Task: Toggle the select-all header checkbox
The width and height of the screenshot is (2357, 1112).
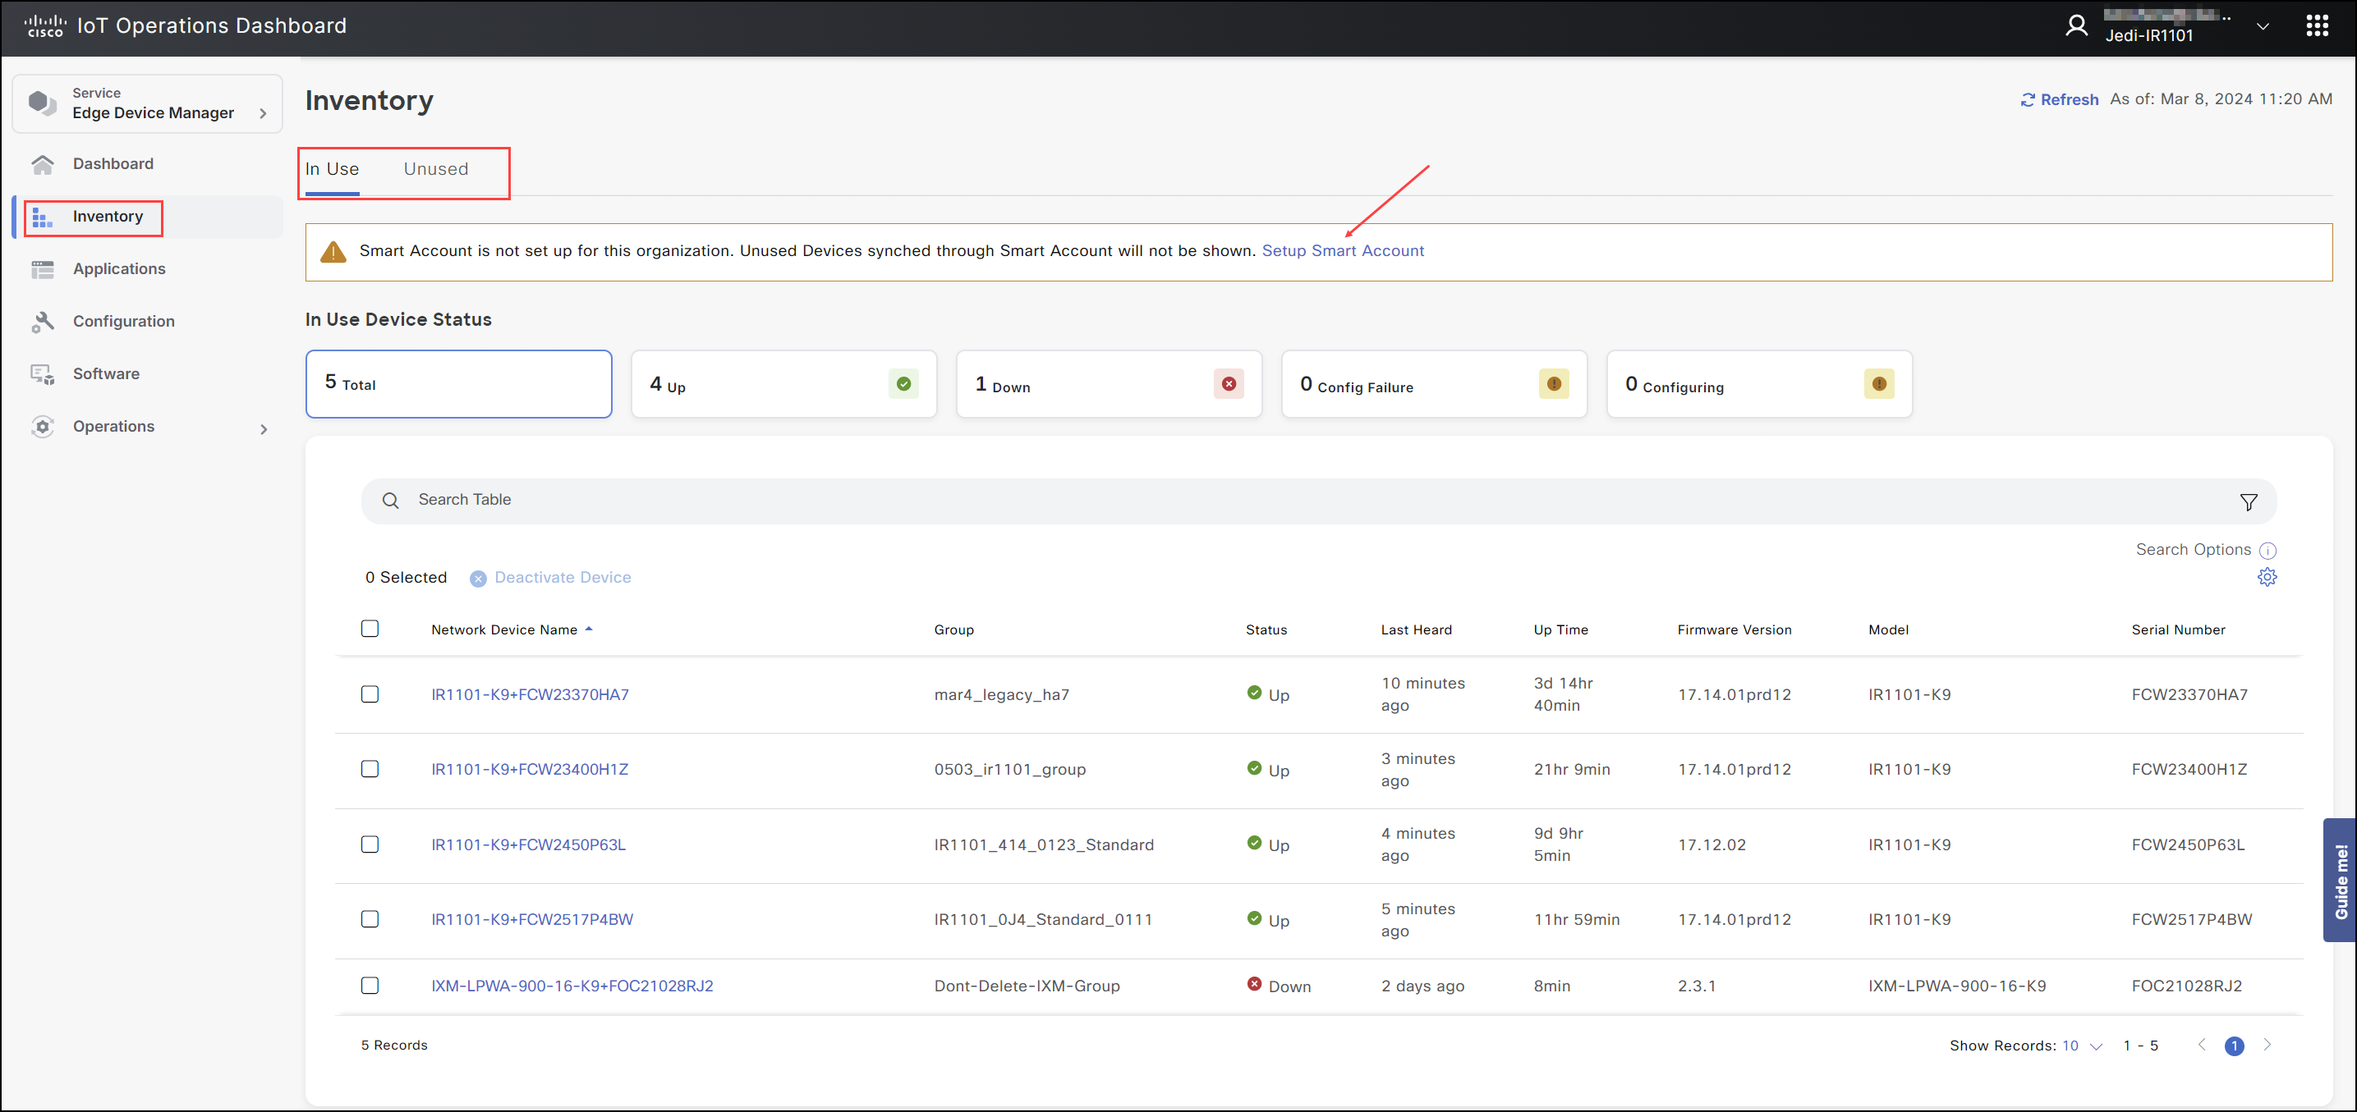Action: [x=370, y=629]
